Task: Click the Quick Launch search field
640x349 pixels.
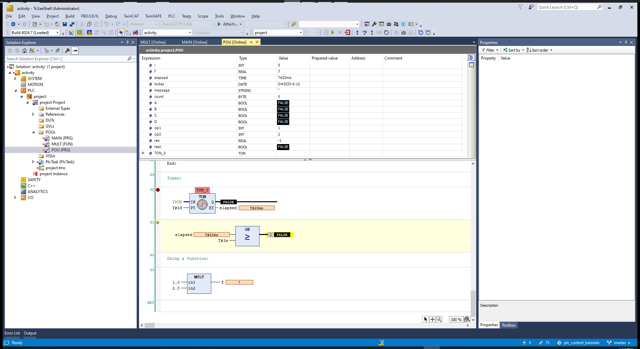Action: coord(567,7)
